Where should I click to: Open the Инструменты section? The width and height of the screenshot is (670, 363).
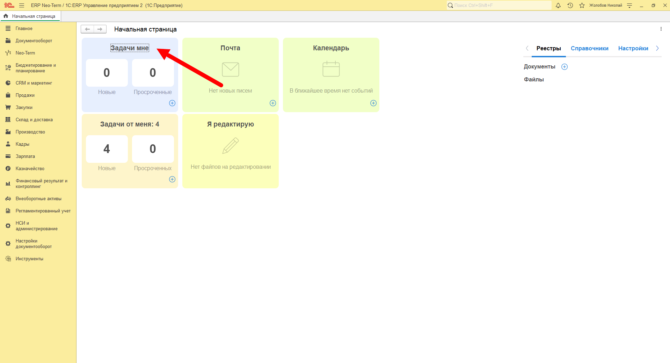coord(38,259)
